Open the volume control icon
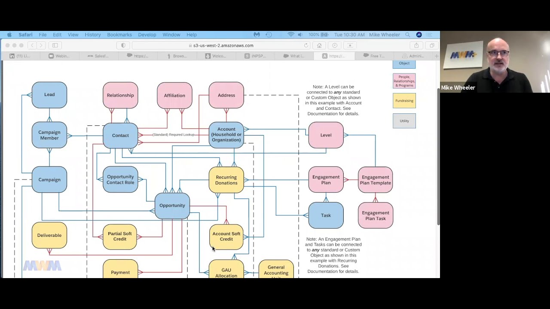550x309 pixels. 300,35
